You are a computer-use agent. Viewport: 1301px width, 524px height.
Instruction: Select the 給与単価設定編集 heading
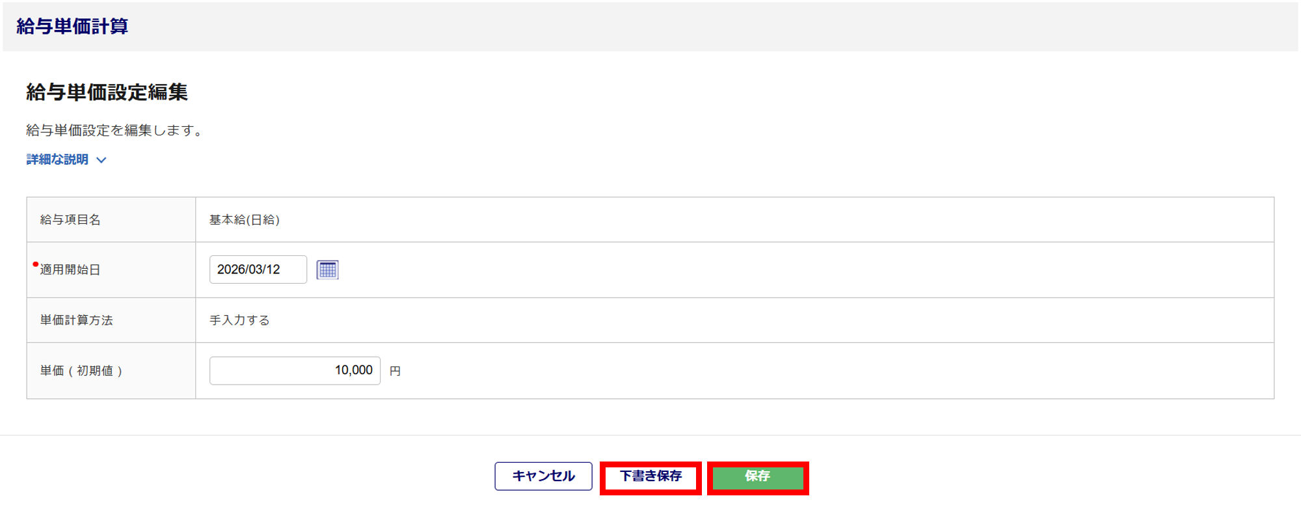pos(107,92)
